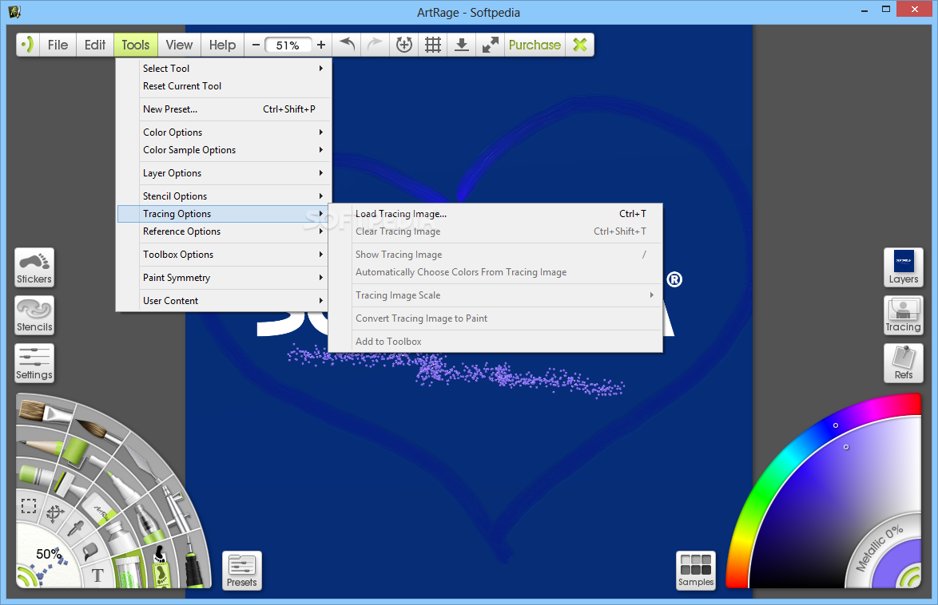The image size is (938, 605).
Task: Open the Tracing panel
Action: point(904,315)
